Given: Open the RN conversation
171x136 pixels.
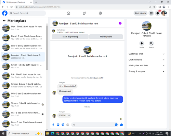Looking at the screenshot, I should (x=23, y=76).
